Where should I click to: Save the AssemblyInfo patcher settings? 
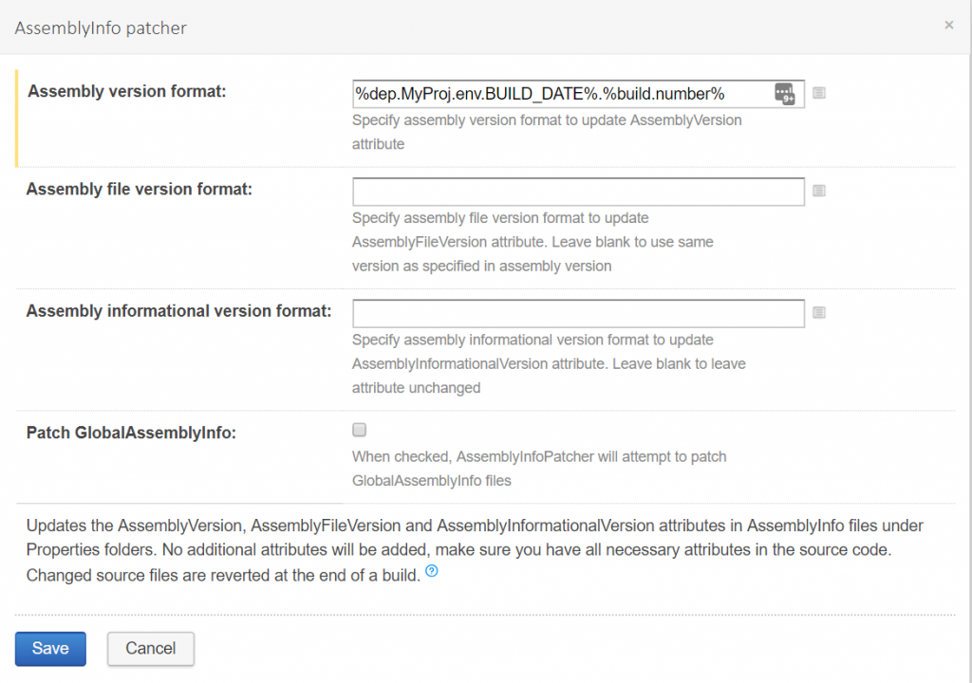click(x=50, y=648)
